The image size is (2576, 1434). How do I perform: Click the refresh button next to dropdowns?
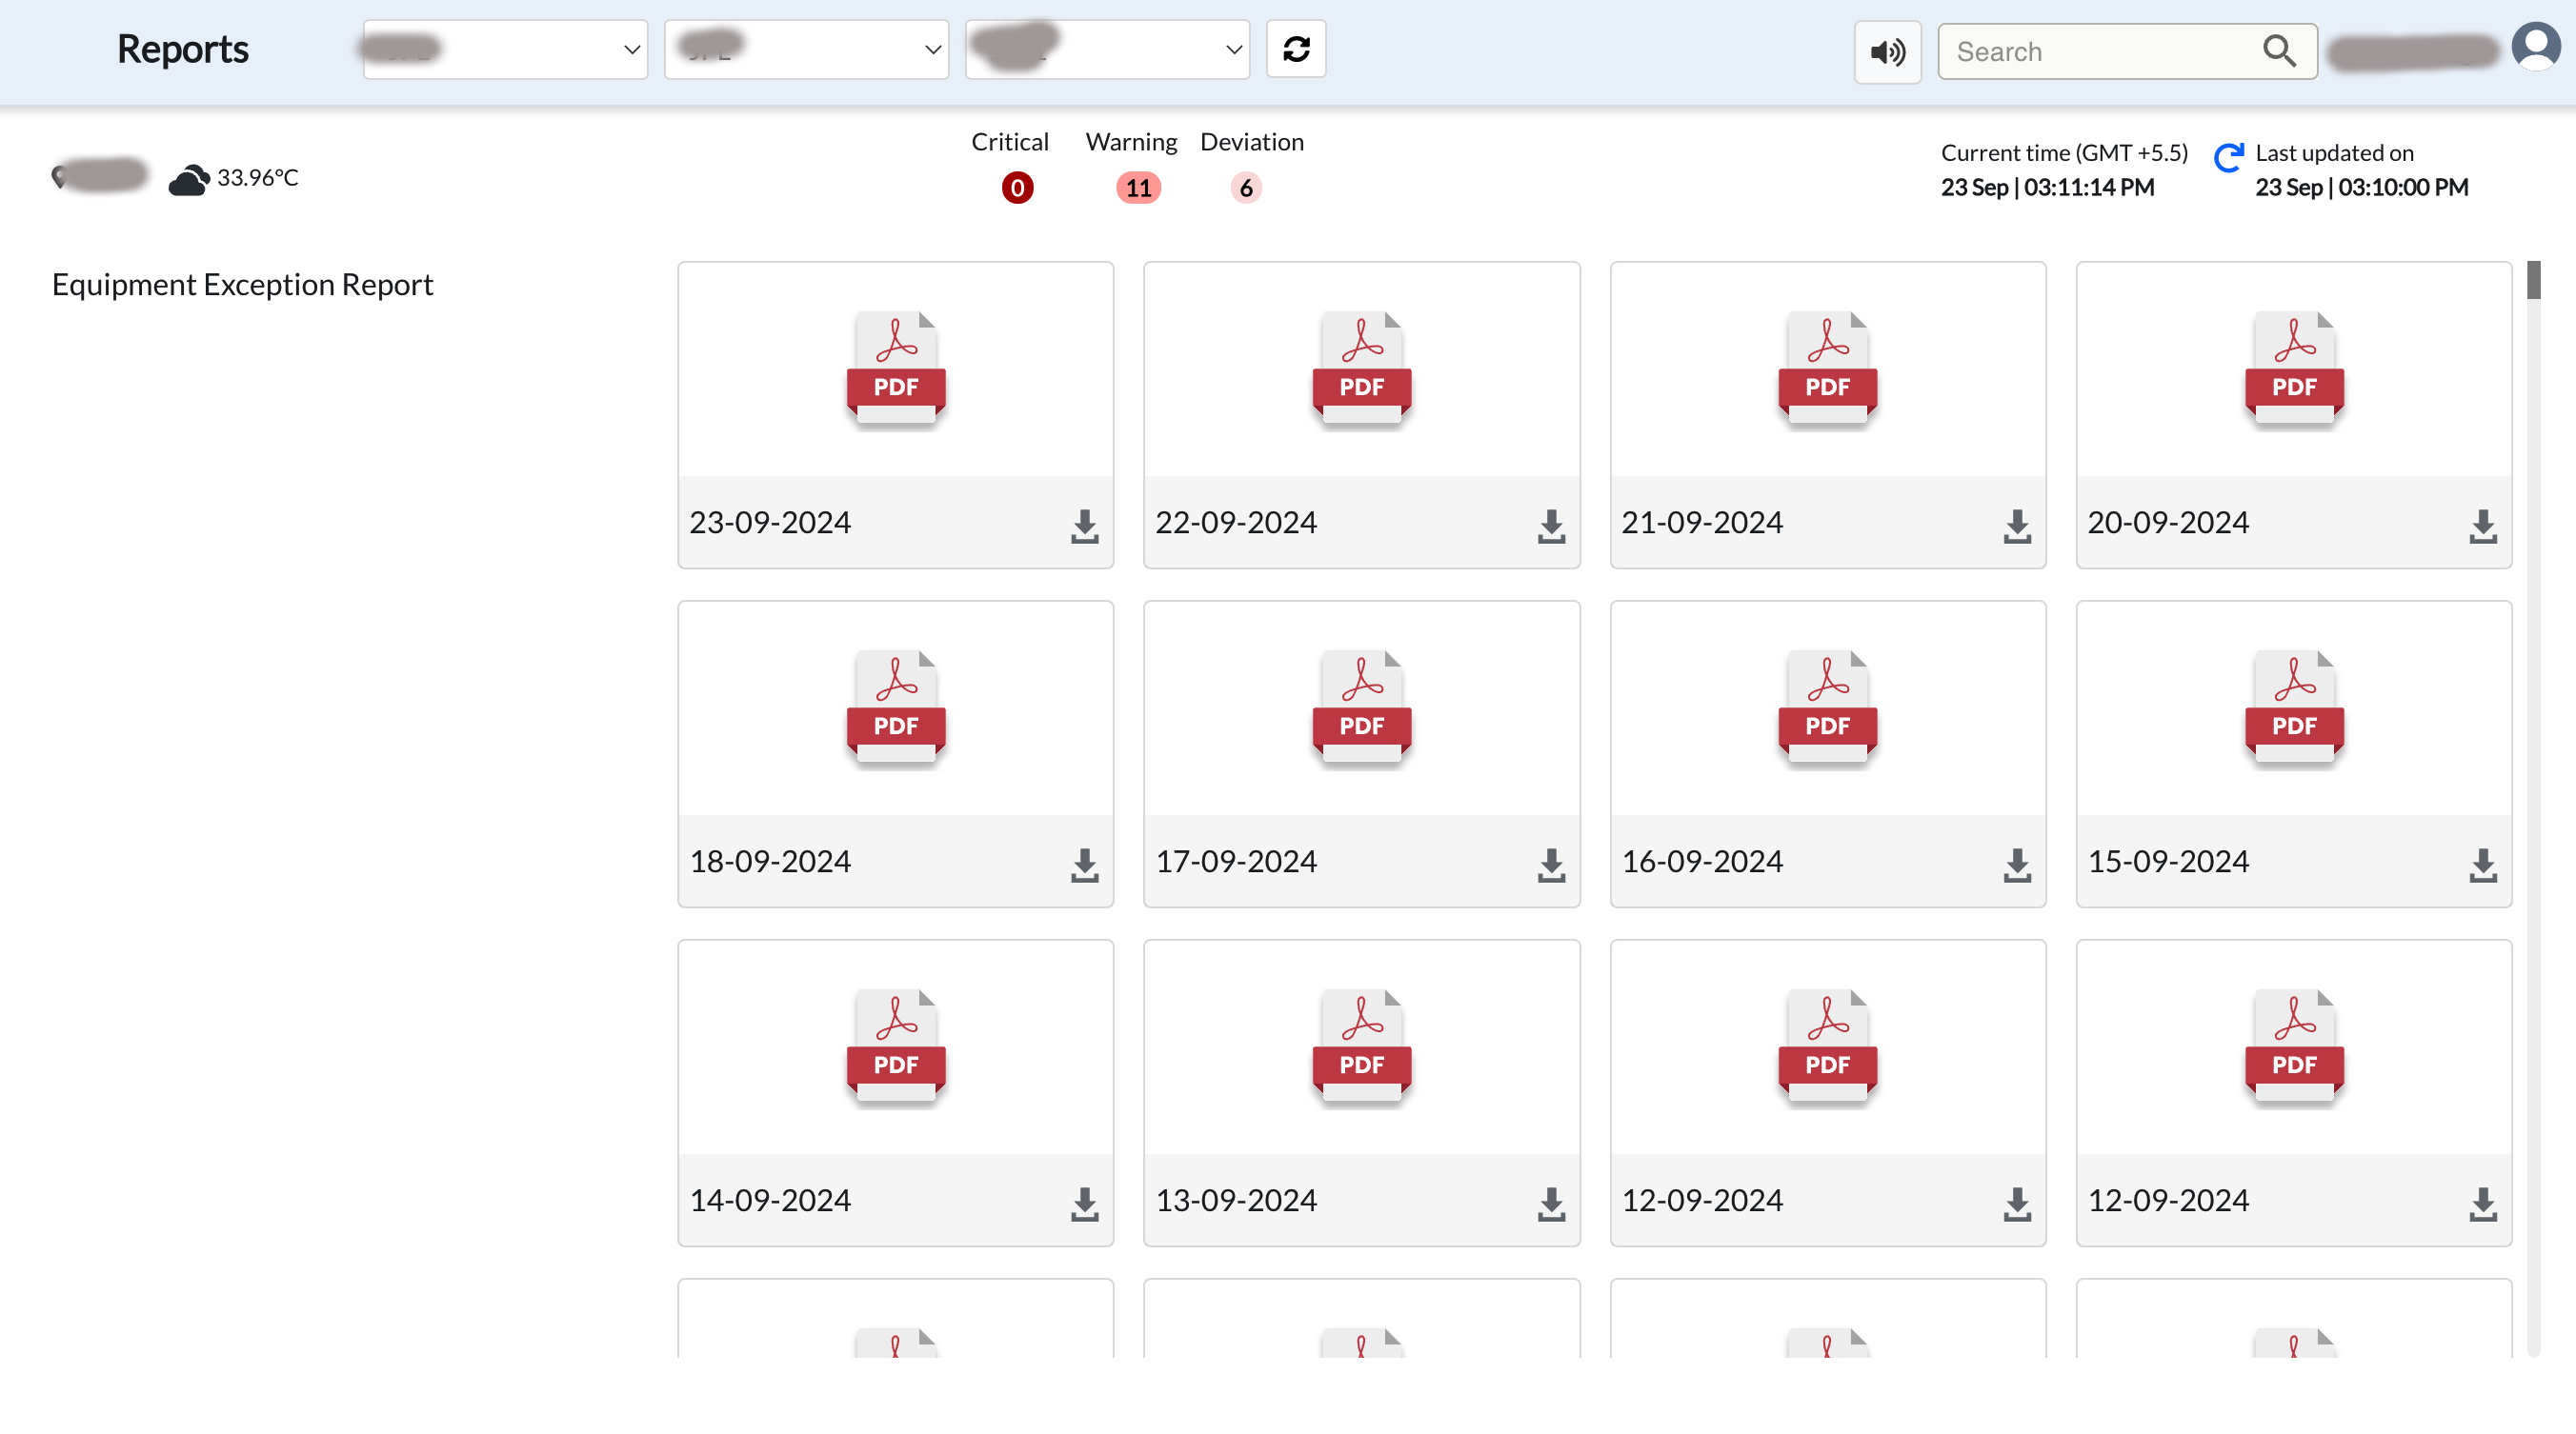pos(1296,49)
